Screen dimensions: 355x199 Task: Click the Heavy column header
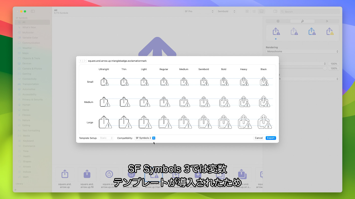tap(244, 69)
